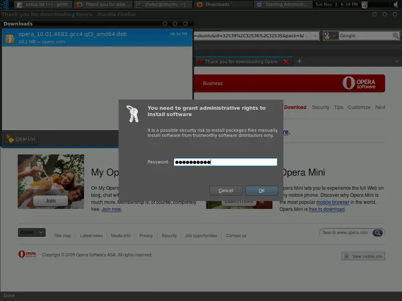Open the footer Security link
Screen dimensions: 402x301
click(169, 236)
